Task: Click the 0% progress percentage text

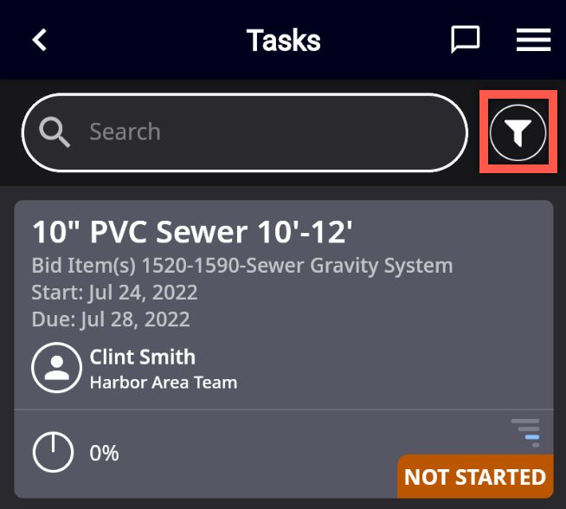Action: [x=104, y=453]
